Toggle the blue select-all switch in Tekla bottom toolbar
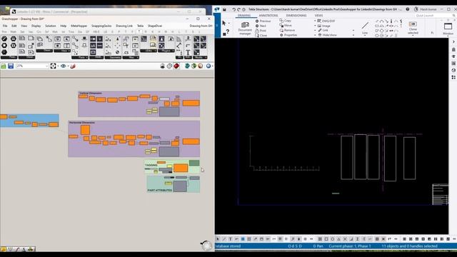 coord(243,239)
